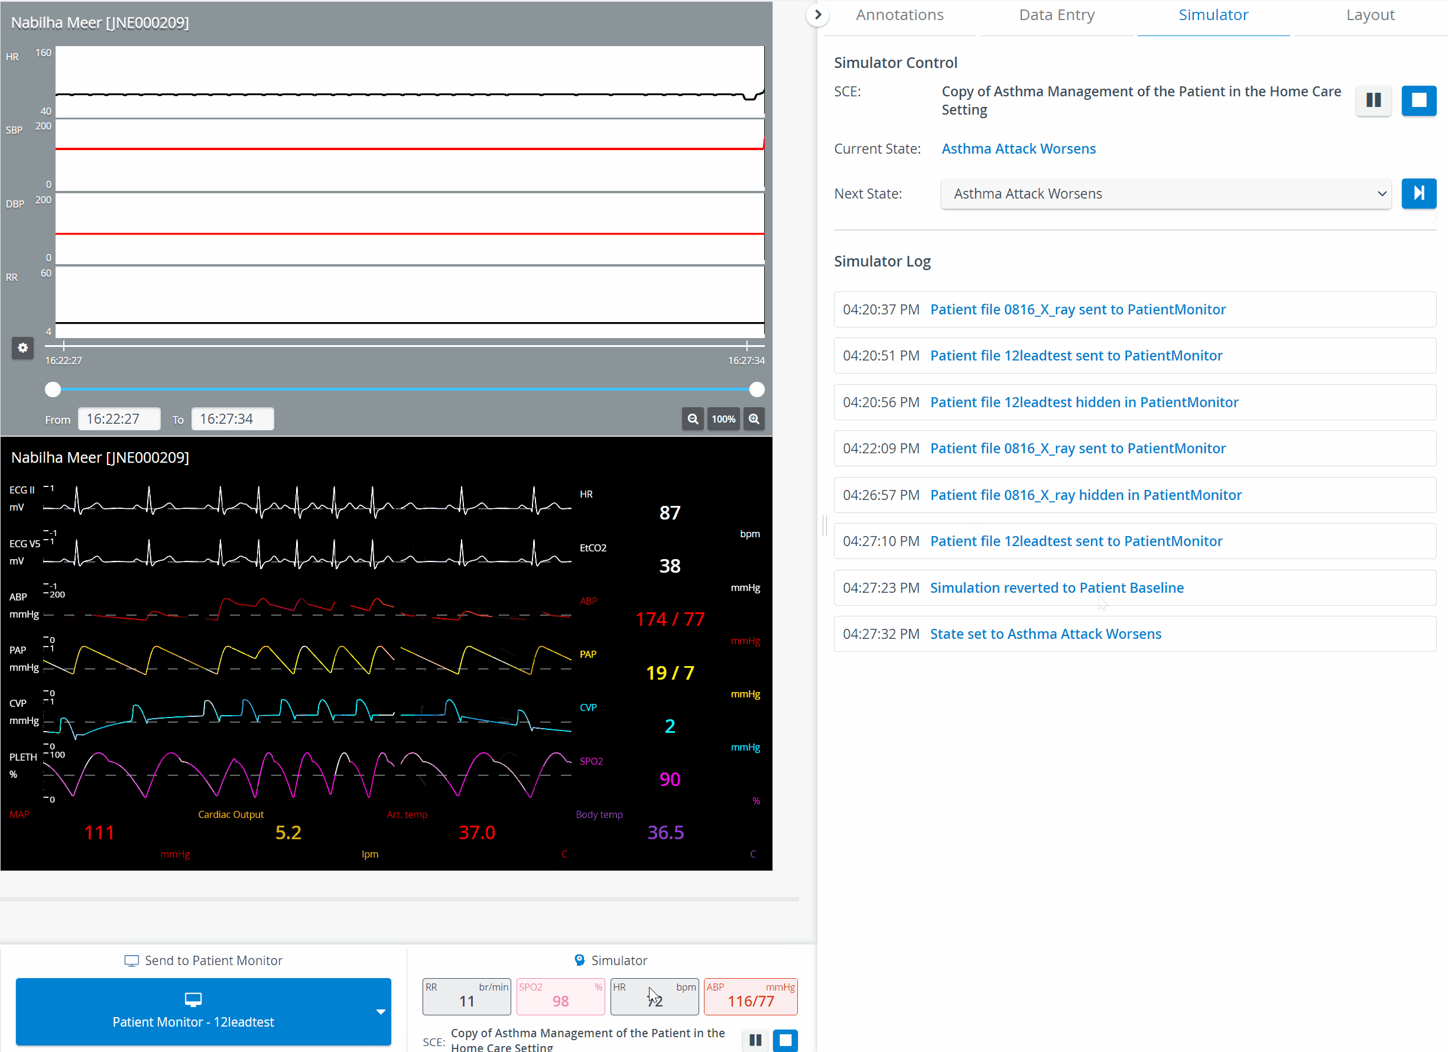
Task: Open the Layout tab
Action: [1370, 15]
